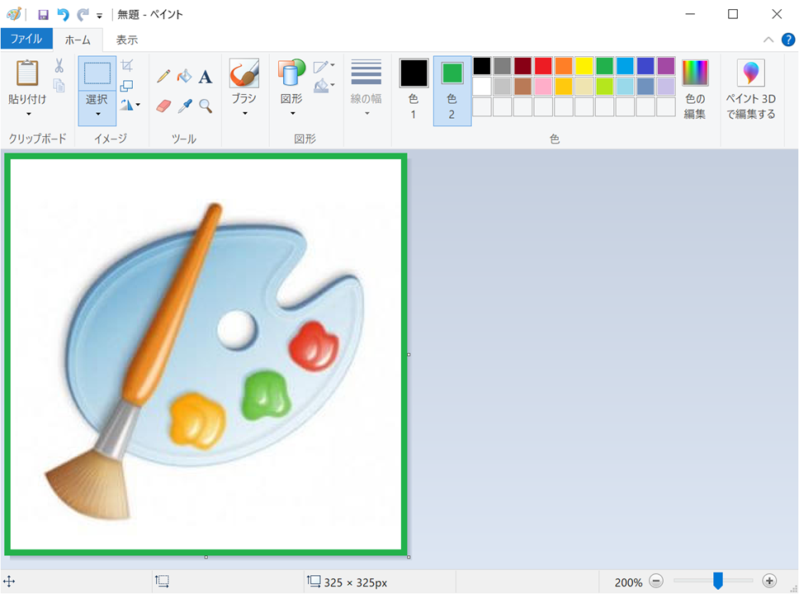Image resolution: width=799 pixels, height=594 pixels.
Task: Click the canvas right edge resize handle
Action: pyautogui.click(x=409, y=355)
